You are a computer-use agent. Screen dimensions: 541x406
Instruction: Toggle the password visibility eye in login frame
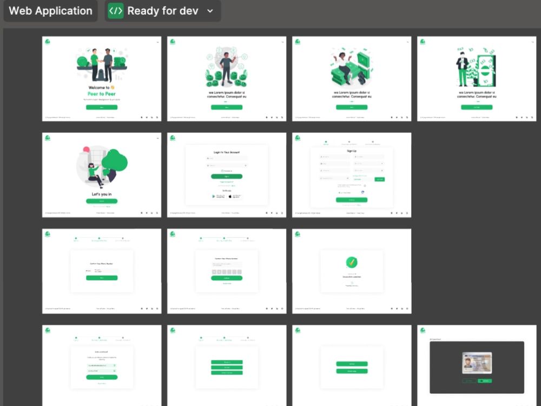coord(245,166)
